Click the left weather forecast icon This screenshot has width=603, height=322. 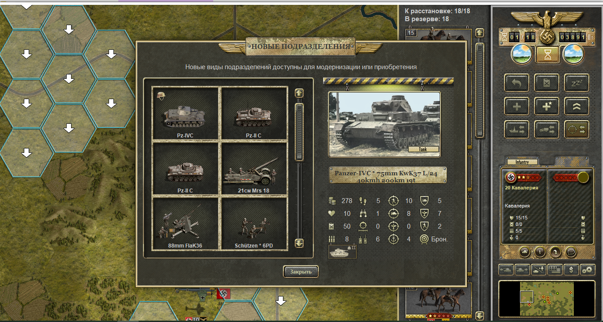521,54
